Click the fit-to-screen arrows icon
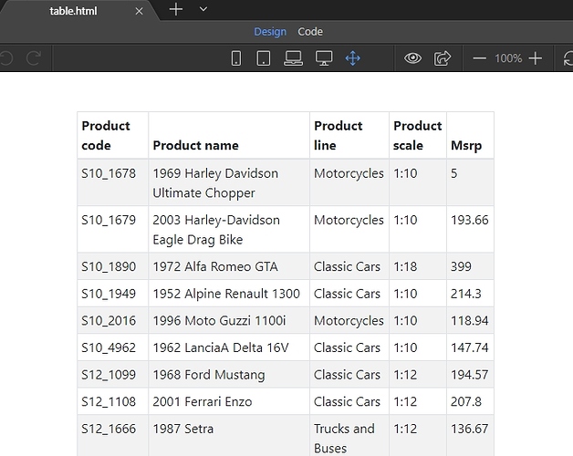 click(x=352, y=58)
